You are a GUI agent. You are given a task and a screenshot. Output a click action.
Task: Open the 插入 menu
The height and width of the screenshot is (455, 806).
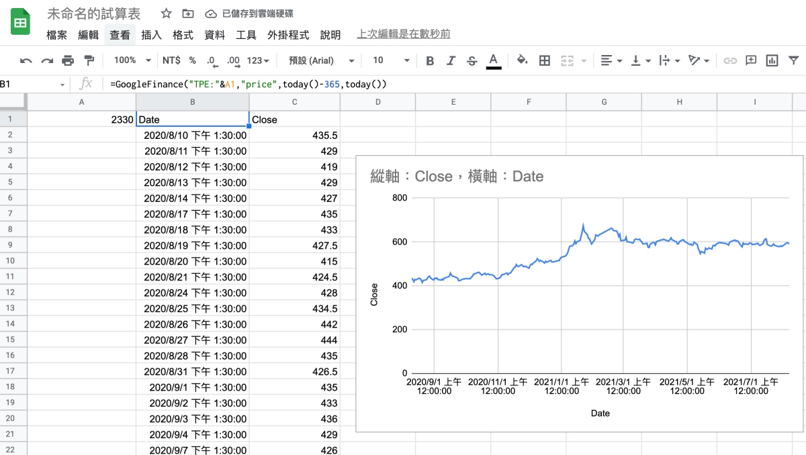(151, 35)
